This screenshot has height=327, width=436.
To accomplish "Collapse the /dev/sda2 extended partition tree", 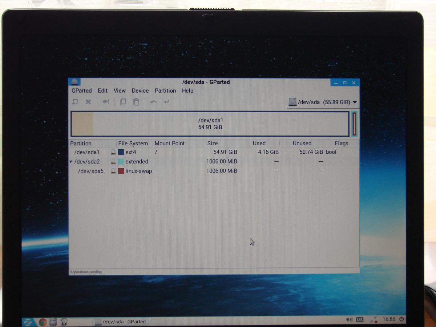I will 71,162.
